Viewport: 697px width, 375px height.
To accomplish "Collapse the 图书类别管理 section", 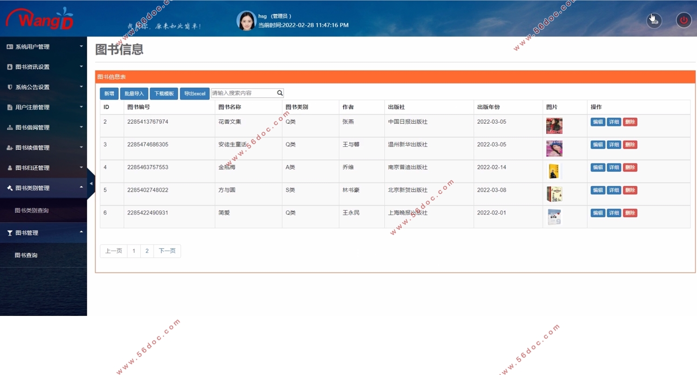I will [43, 188].
